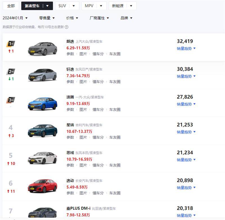
Task: Open the blue 速腾 car image
Action: [42, 104]
